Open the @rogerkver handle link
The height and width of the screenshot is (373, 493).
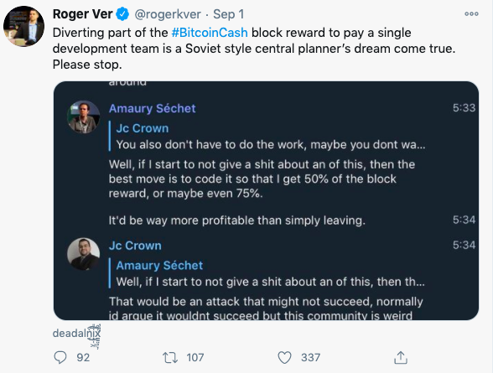pos(168,14)
